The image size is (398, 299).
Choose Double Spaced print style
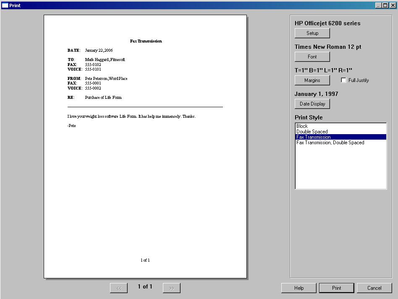coord(312,132)
